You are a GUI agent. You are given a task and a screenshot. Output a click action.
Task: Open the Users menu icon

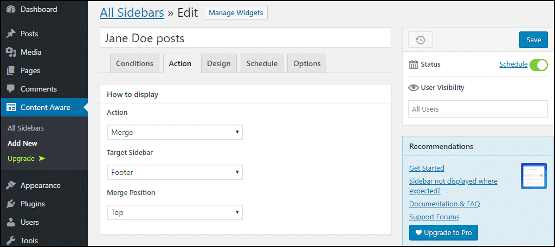pos(11,222)
